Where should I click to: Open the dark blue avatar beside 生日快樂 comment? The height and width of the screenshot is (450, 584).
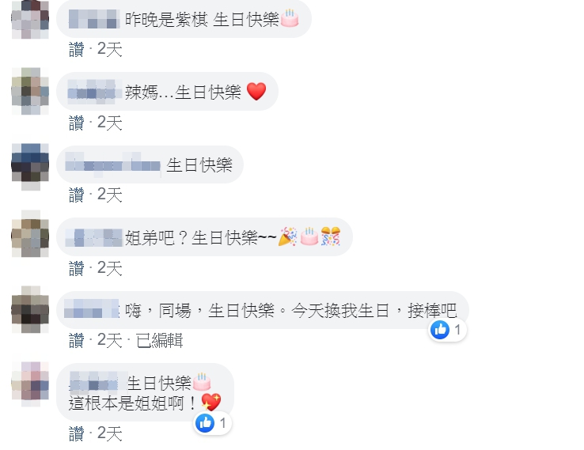(30, 166)
